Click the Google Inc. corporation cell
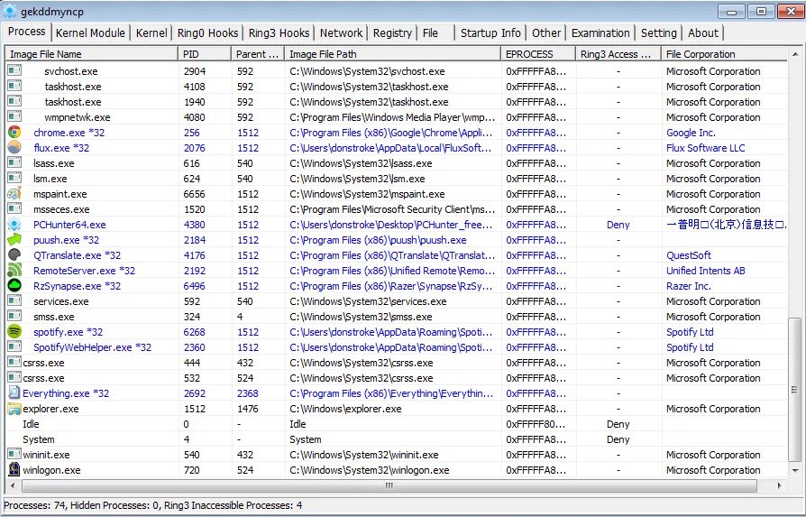This screenshot has height=517, width=806. [691, 133]
